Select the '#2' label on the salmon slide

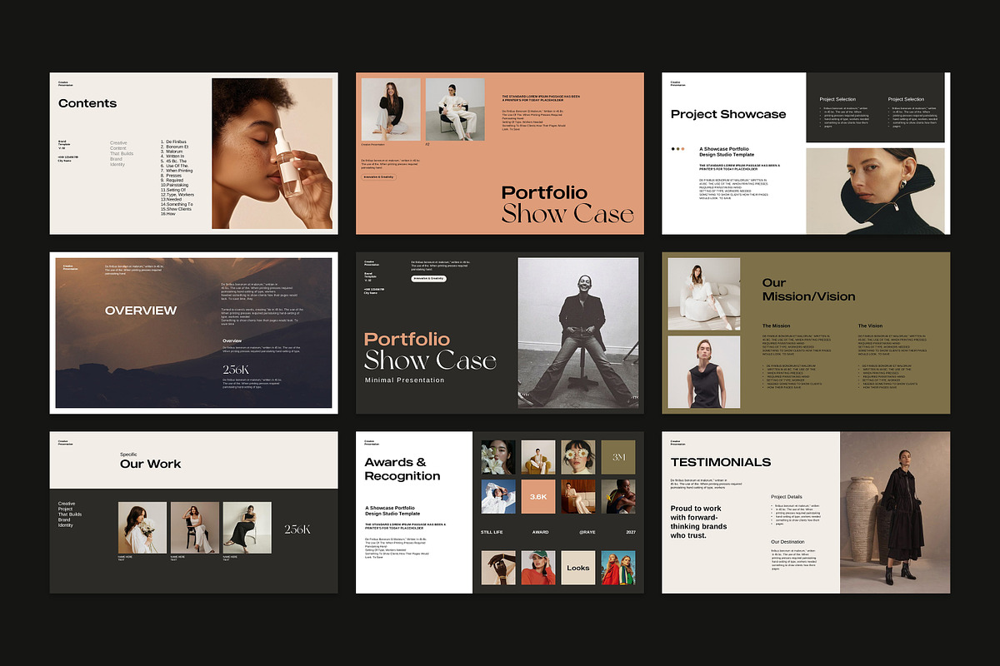(427, 144)
